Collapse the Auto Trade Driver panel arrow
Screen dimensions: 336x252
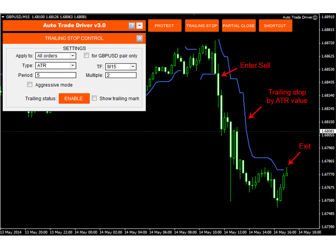coord(139,25)
